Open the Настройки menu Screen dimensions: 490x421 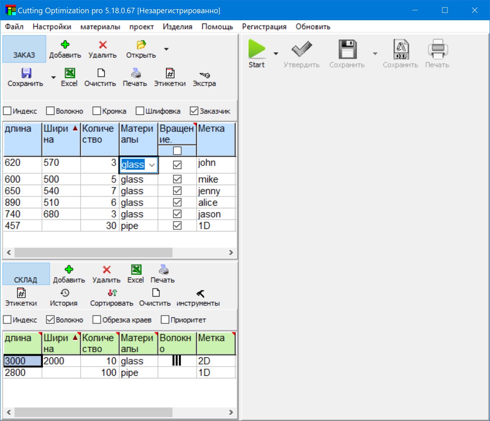click(x=52, y=26)
